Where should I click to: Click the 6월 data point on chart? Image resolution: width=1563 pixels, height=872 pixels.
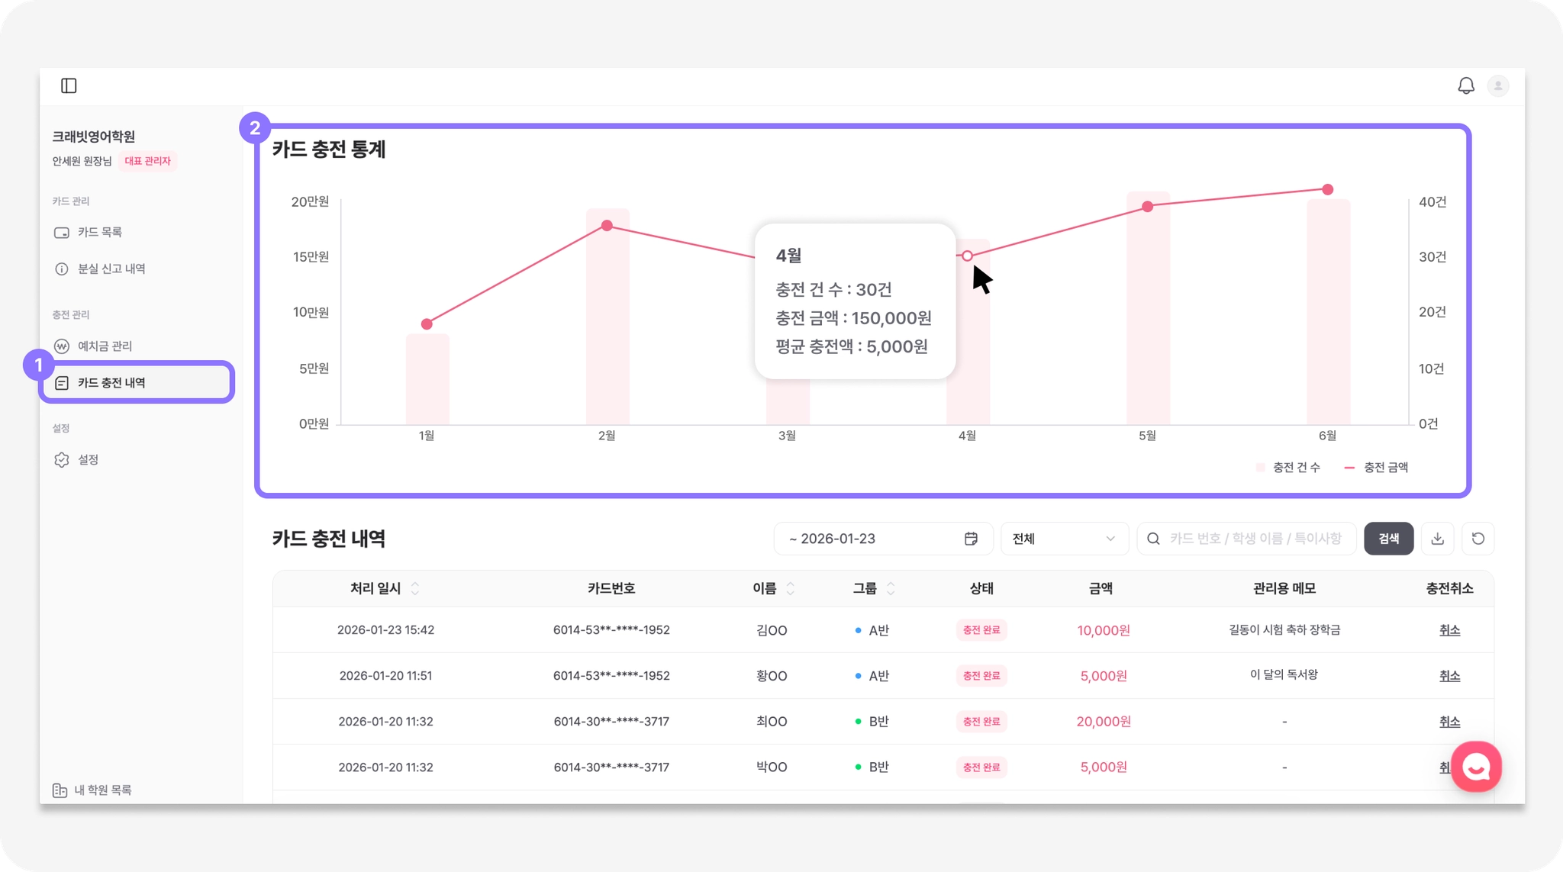[x=1327, y=189]
